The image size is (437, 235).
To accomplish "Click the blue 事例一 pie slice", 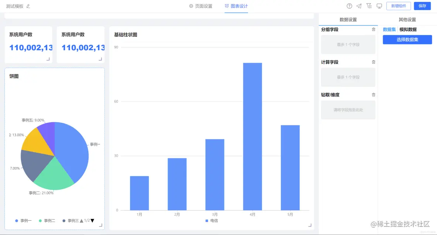I will click(x=72, y=151).
